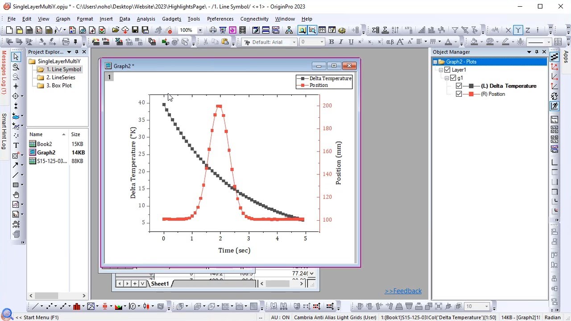Click the Open file icon
Image resolution: width=571 pixels, height=321 pixels.
(116, 30)
